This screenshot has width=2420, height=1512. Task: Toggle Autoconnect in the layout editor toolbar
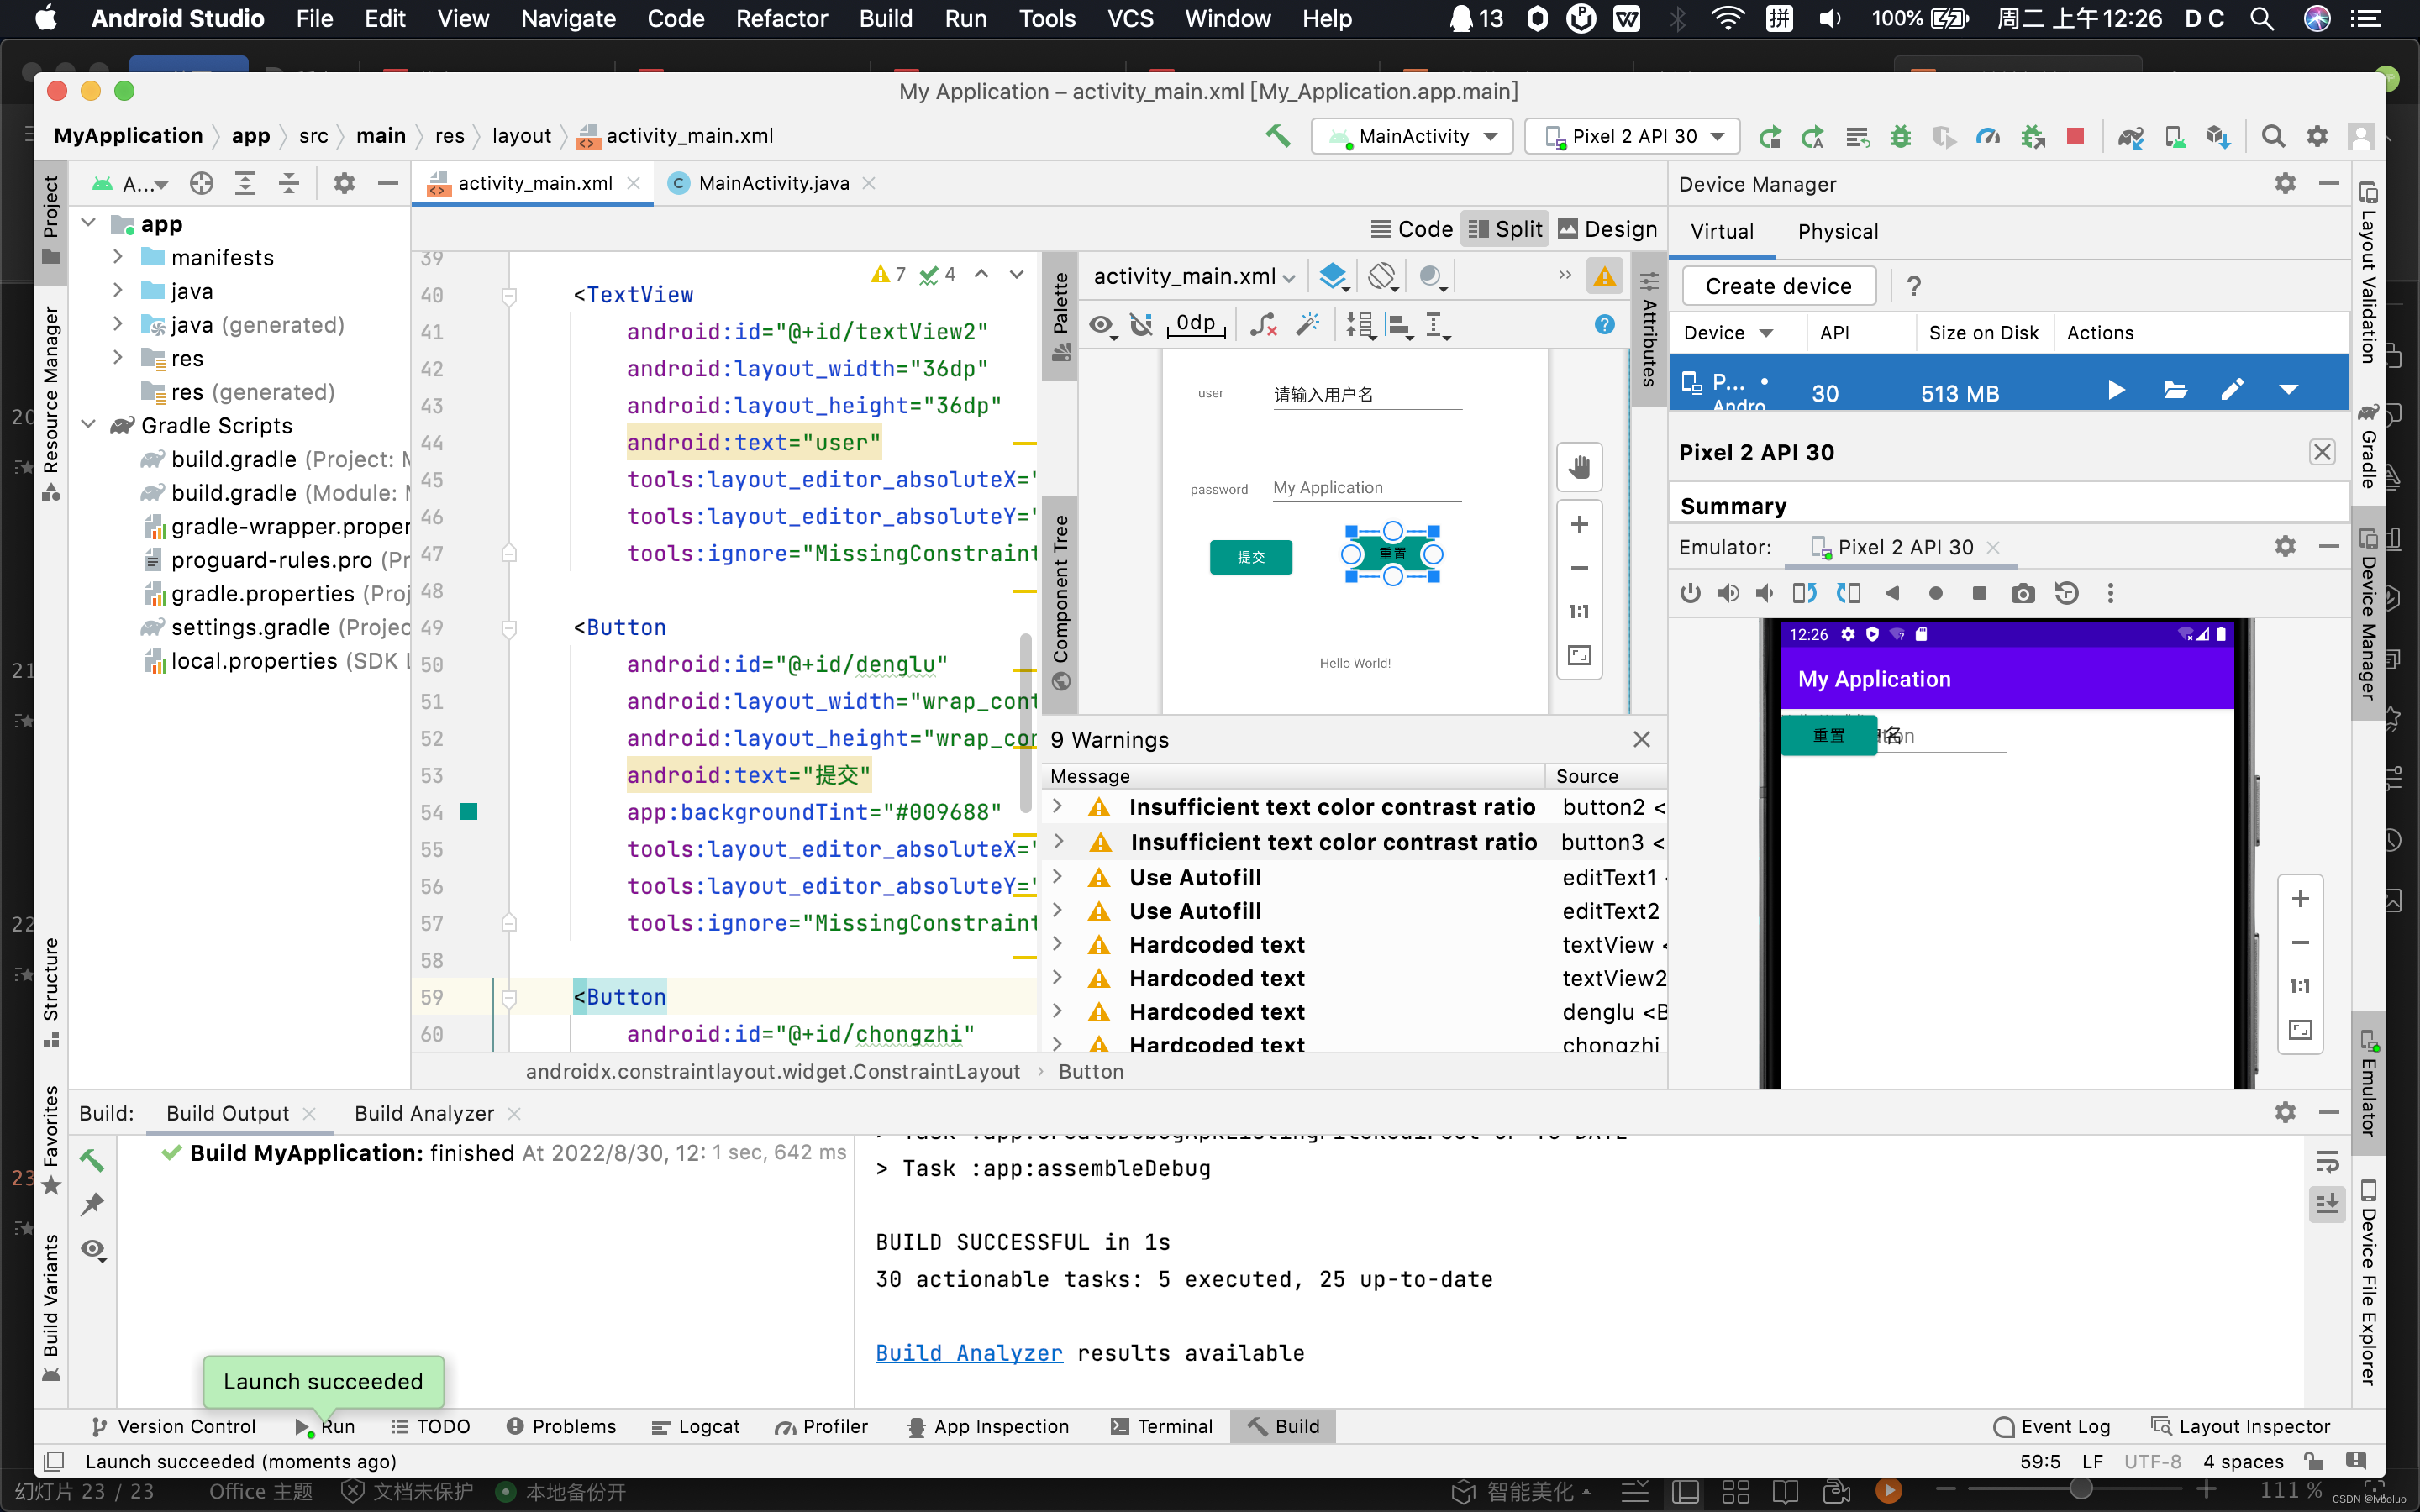tap(1141, 324)
